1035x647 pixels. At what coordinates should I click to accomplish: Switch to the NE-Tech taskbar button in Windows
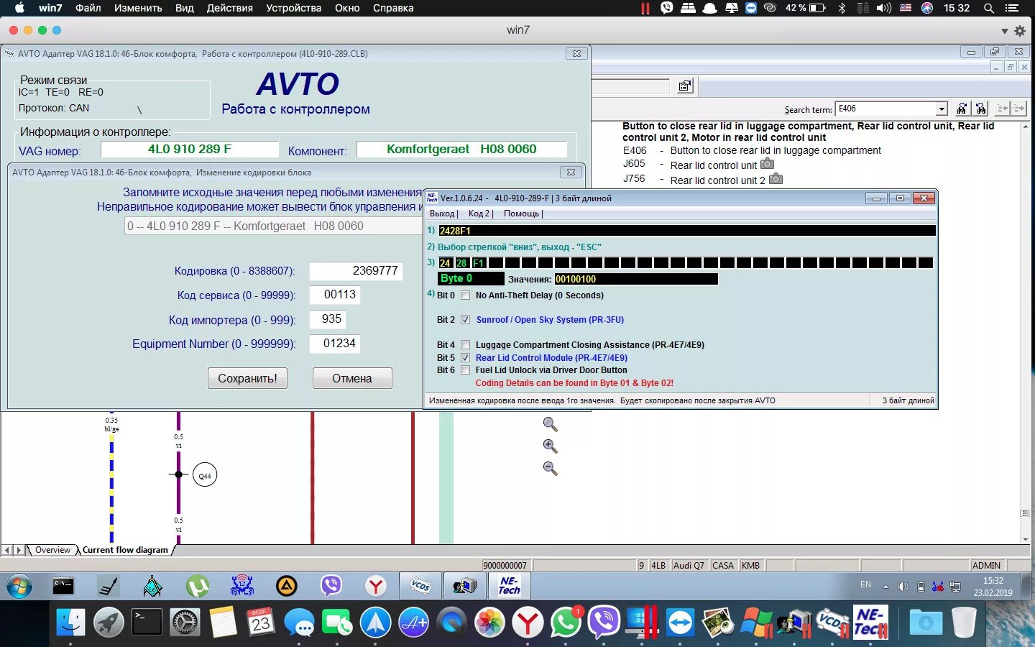[510, 587]
